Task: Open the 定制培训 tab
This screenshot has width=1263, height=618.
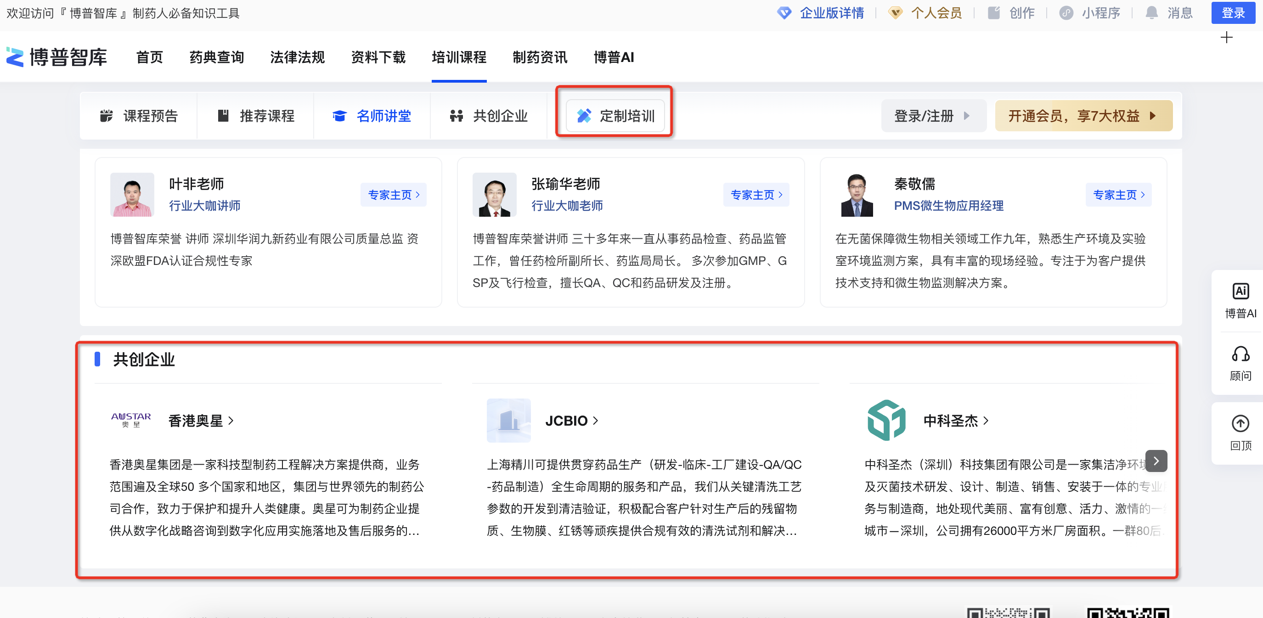Action: point(615,116)
